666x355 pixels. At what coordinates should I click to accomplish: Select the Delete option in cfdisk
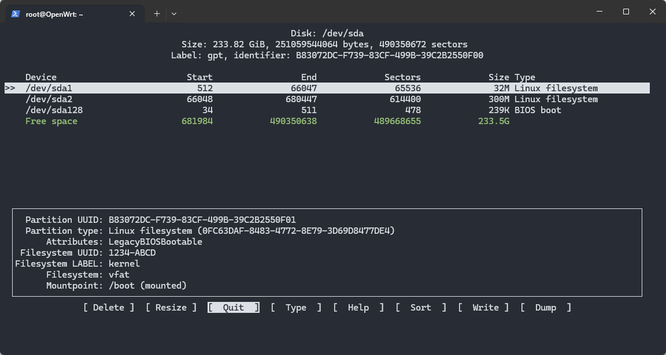(108, 308)
